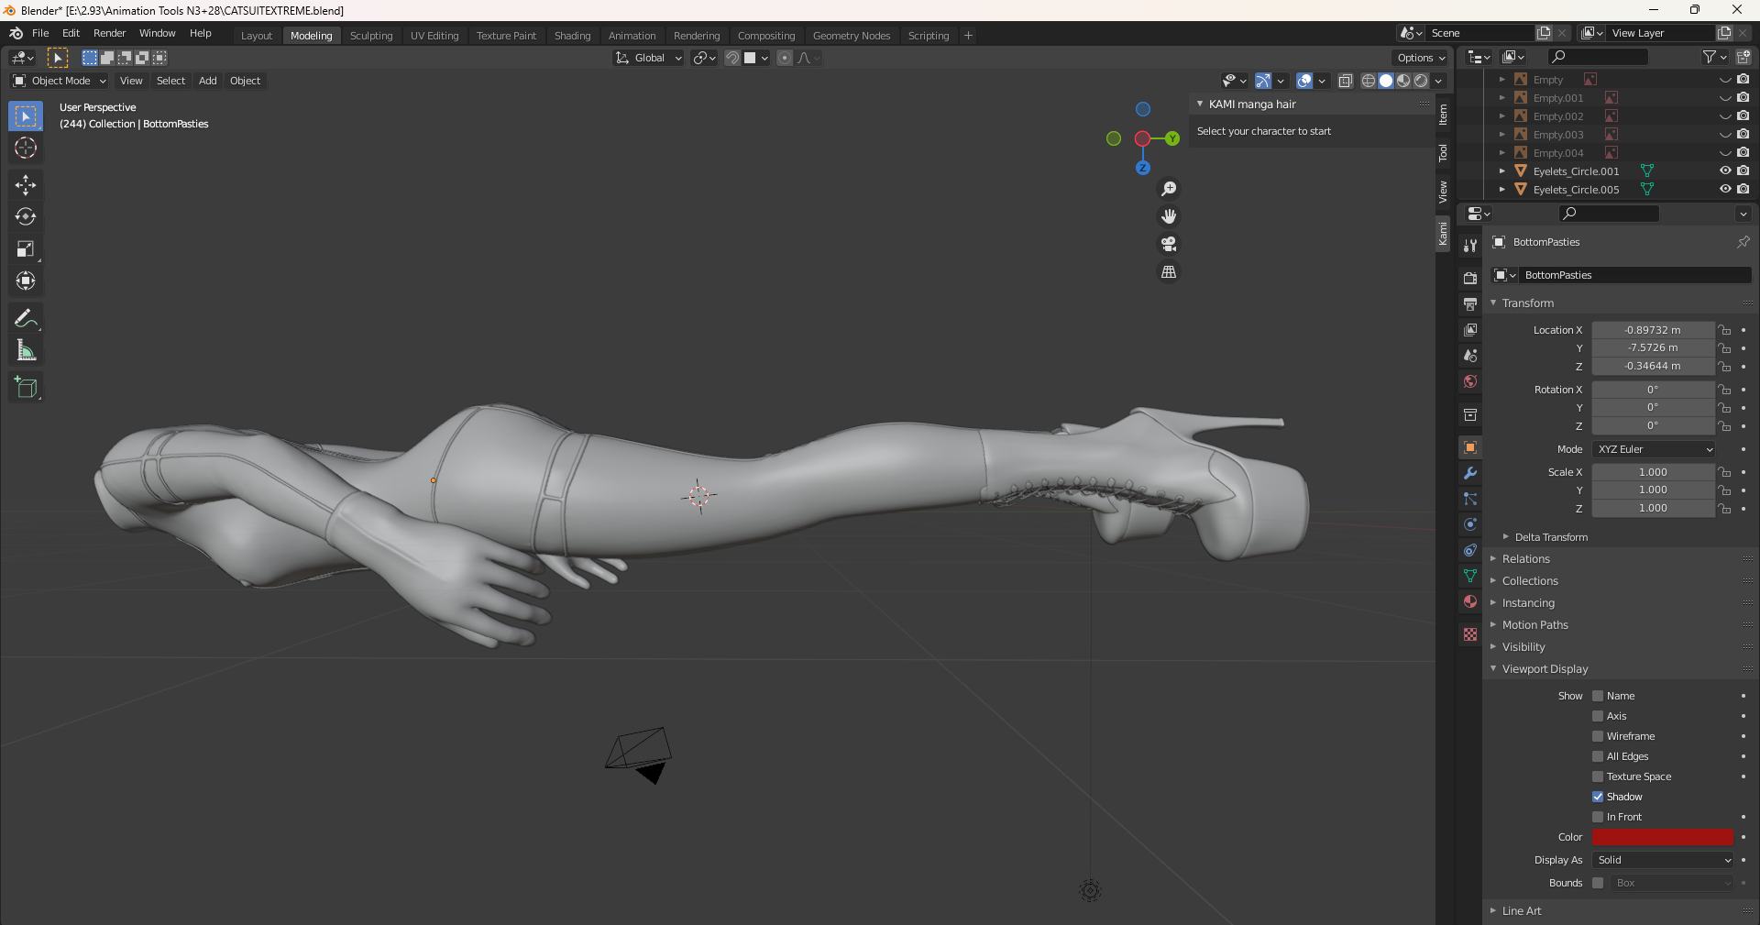The height and width of the screenshot is (925, 1760).
Task: Expand Motion Paths panel
Action: click(x=1534, y=625)
